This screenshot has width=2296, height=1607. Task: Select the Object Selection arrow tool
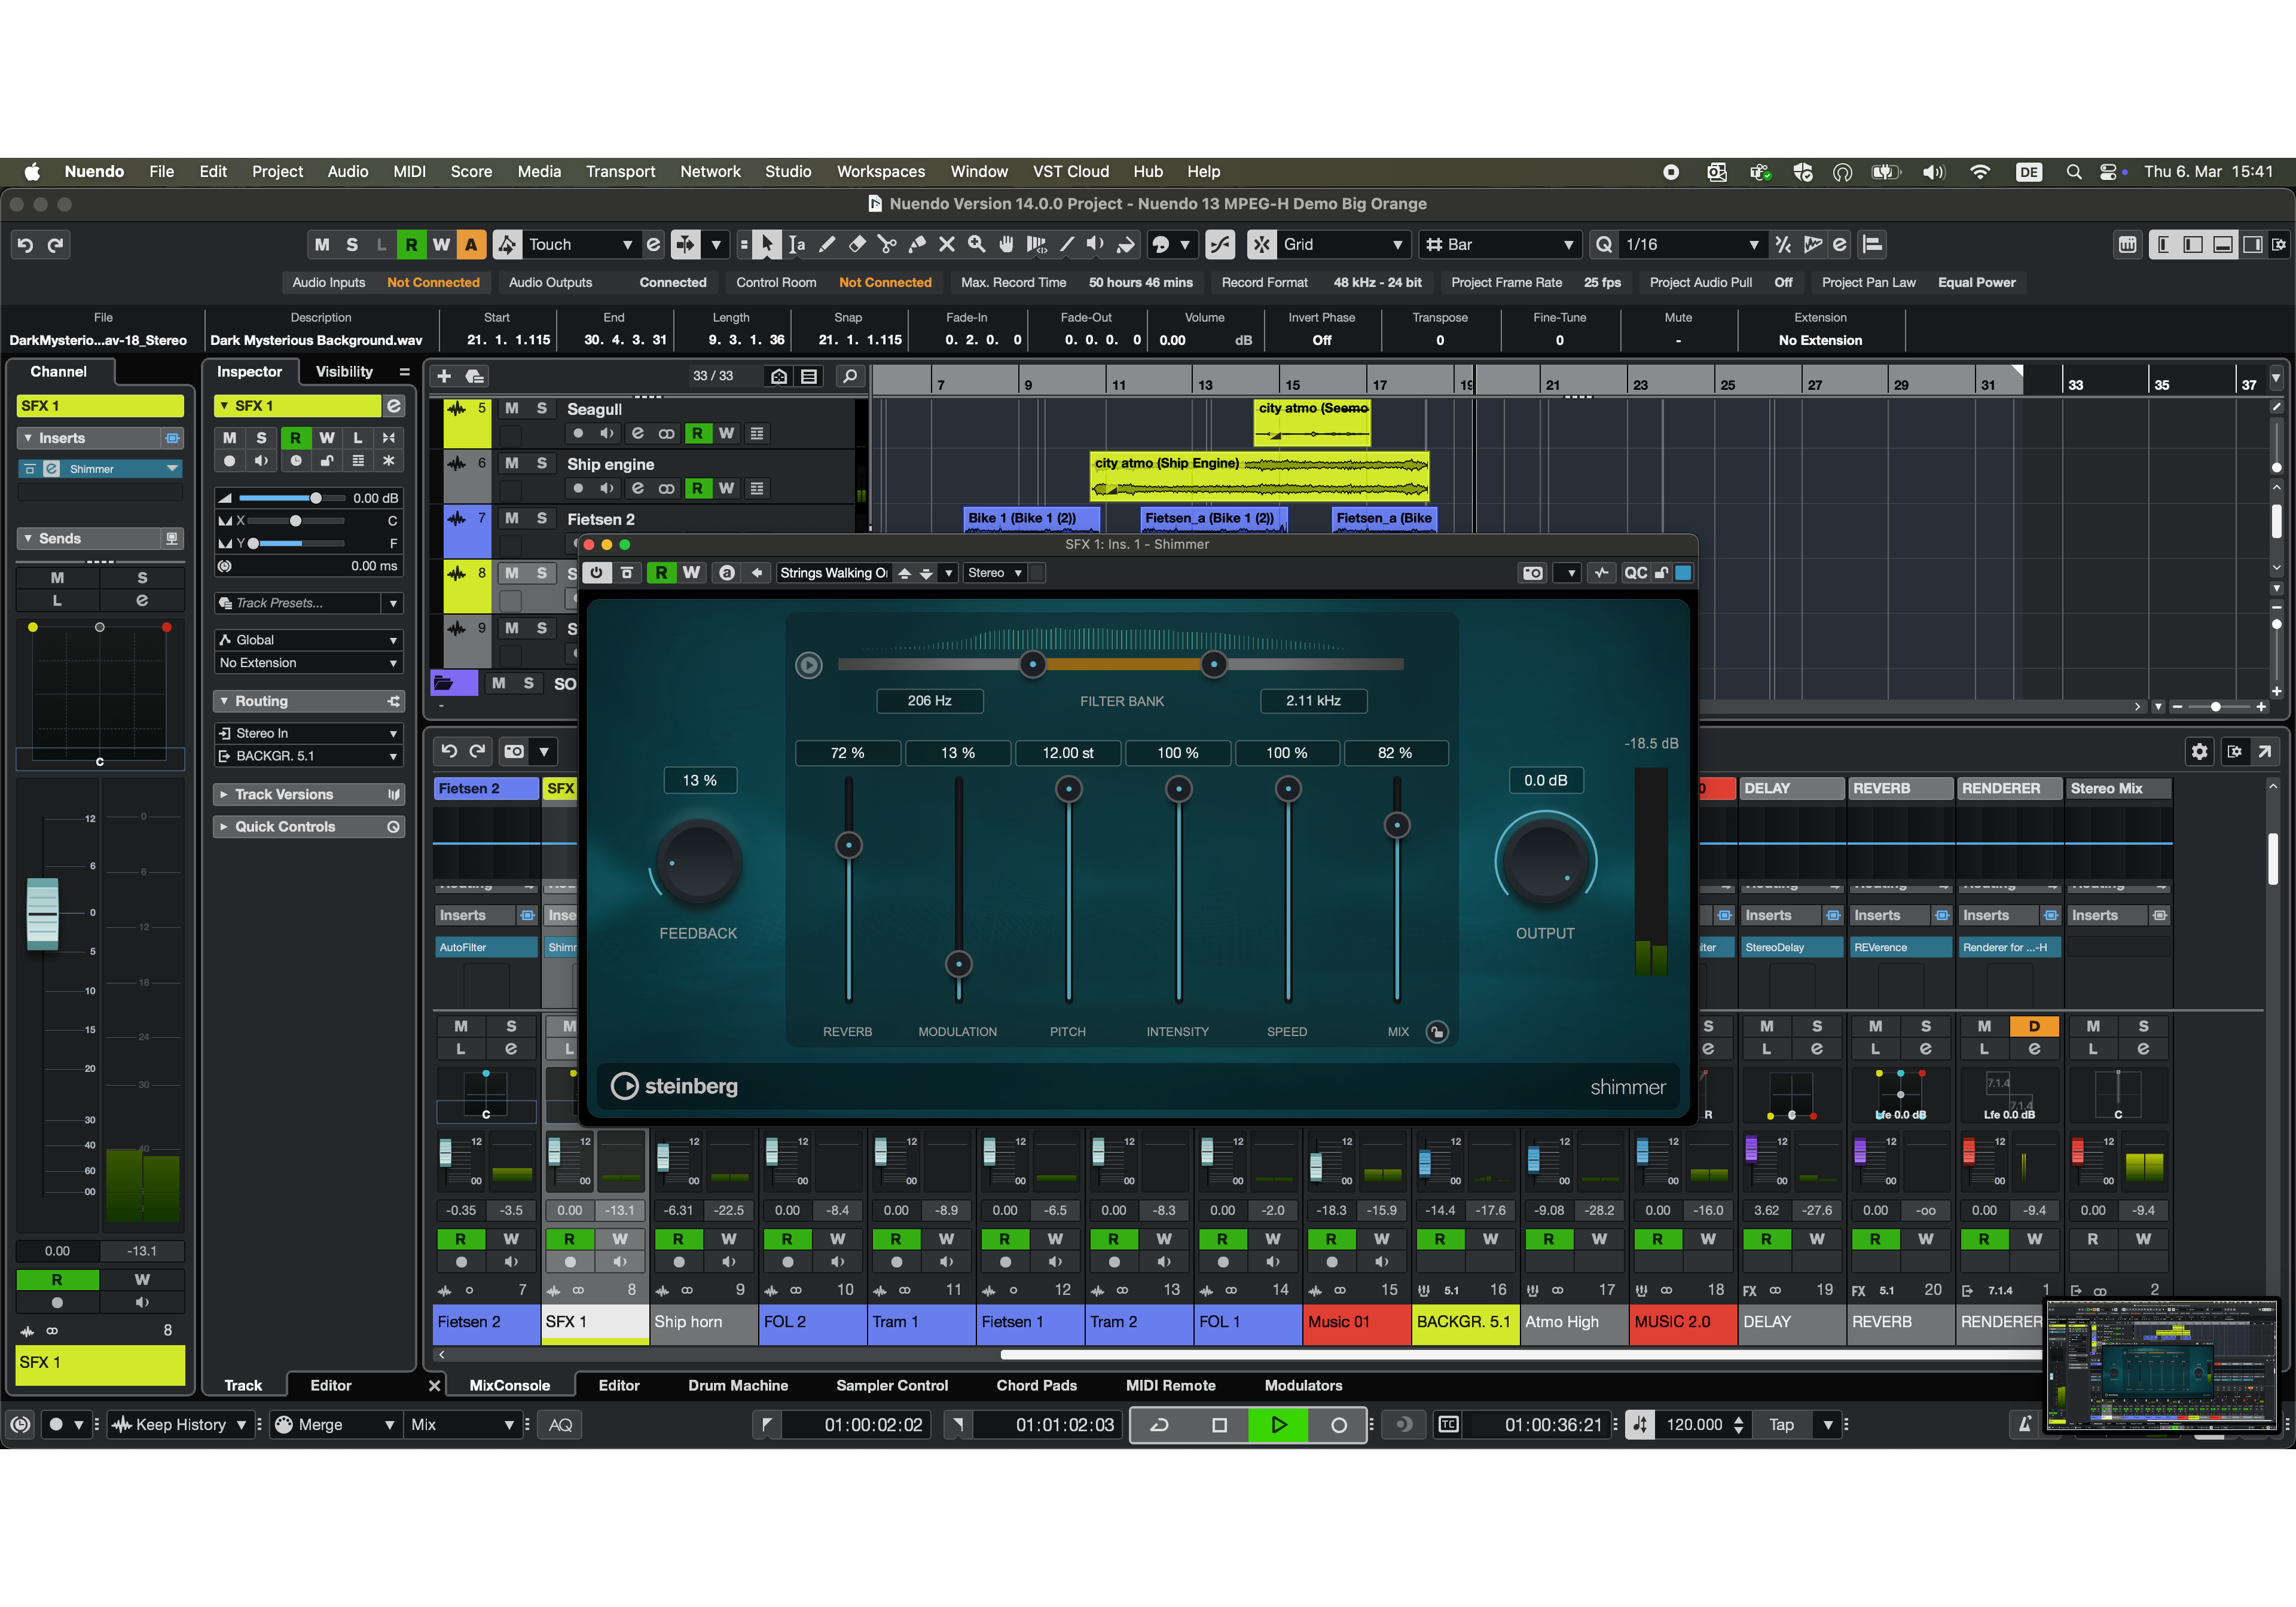[x=767, y=244]
